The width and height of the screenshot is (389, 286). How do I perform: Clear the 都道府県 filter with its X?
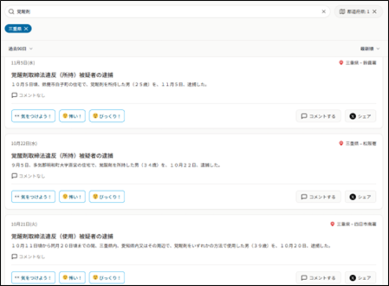pyautogui.click(x=375, y=12)
